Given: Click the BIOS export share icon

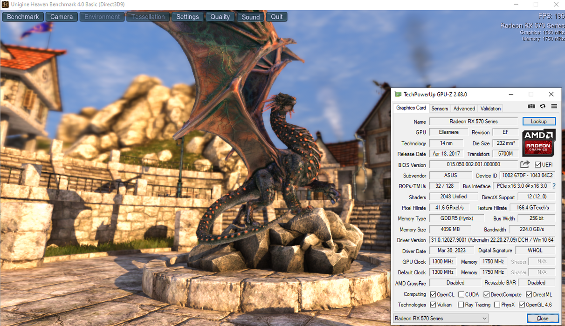Looking at the screenshot, I should pos(525,164).
